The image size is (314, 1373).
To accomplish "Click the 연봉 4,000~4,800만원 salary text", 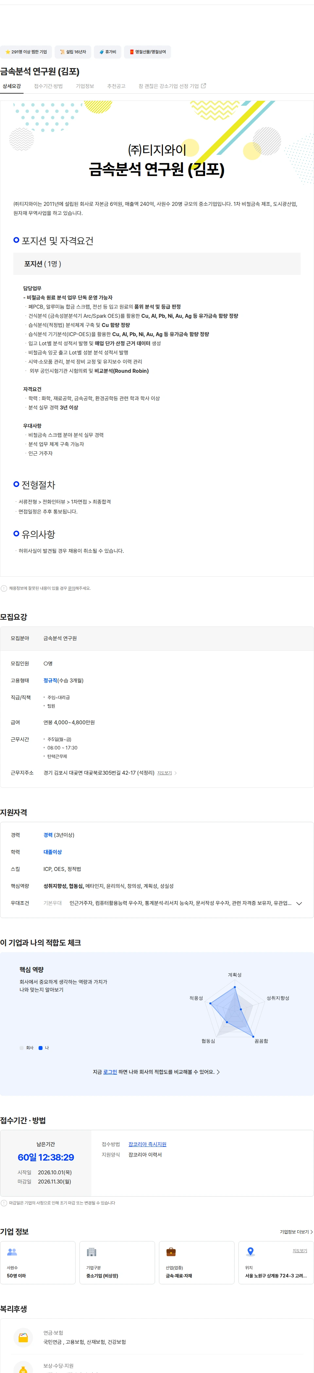I will [x=69, y=723].
